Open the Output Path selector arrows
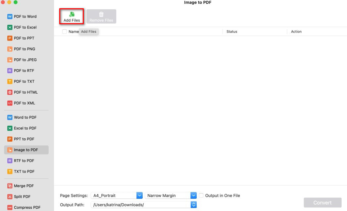Viewport: 347px width, 211px height. (194, 205)
